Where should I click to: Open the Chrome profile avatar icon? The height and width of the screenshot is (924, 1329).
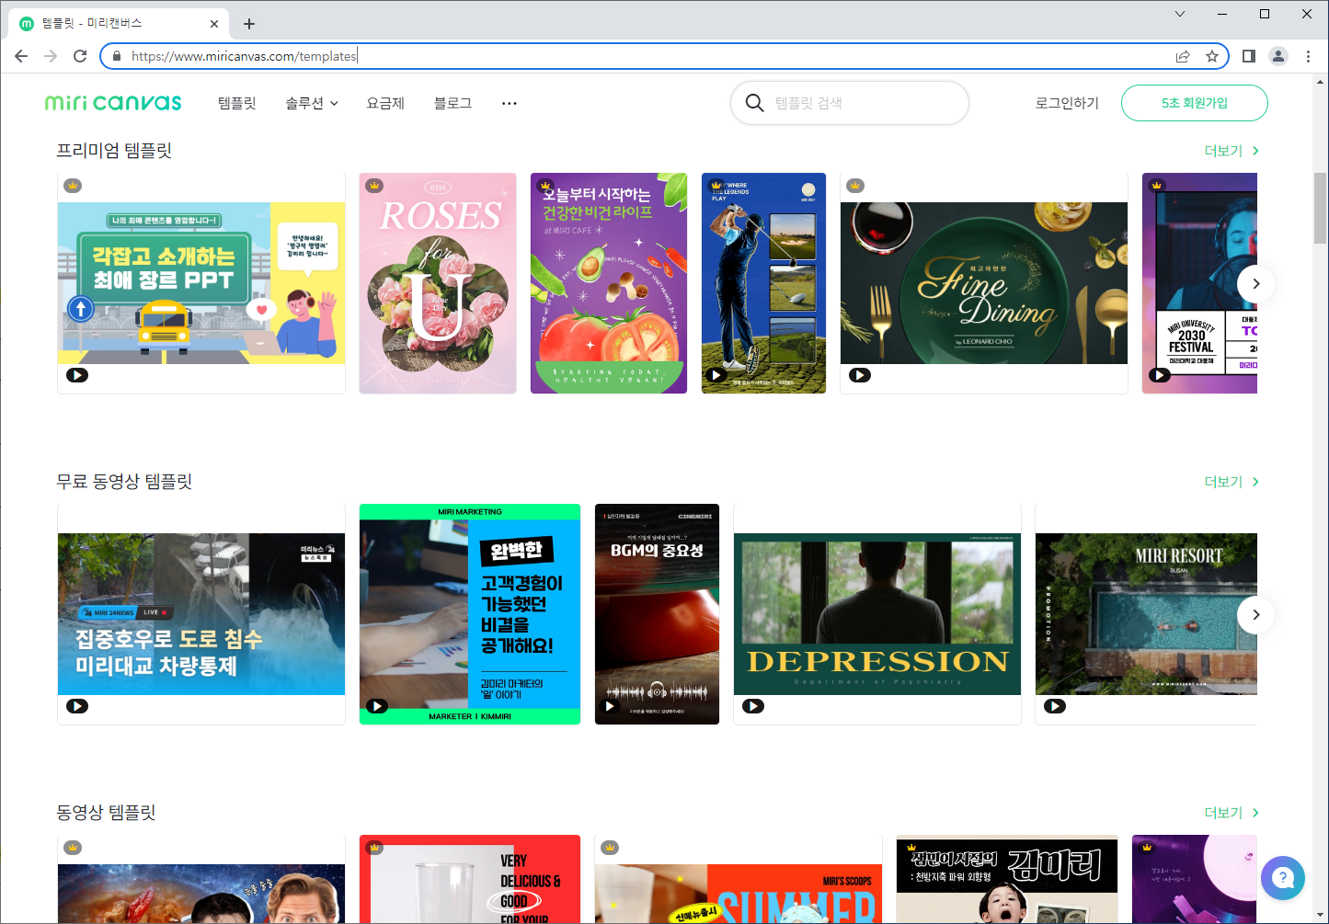[1278, 56]
